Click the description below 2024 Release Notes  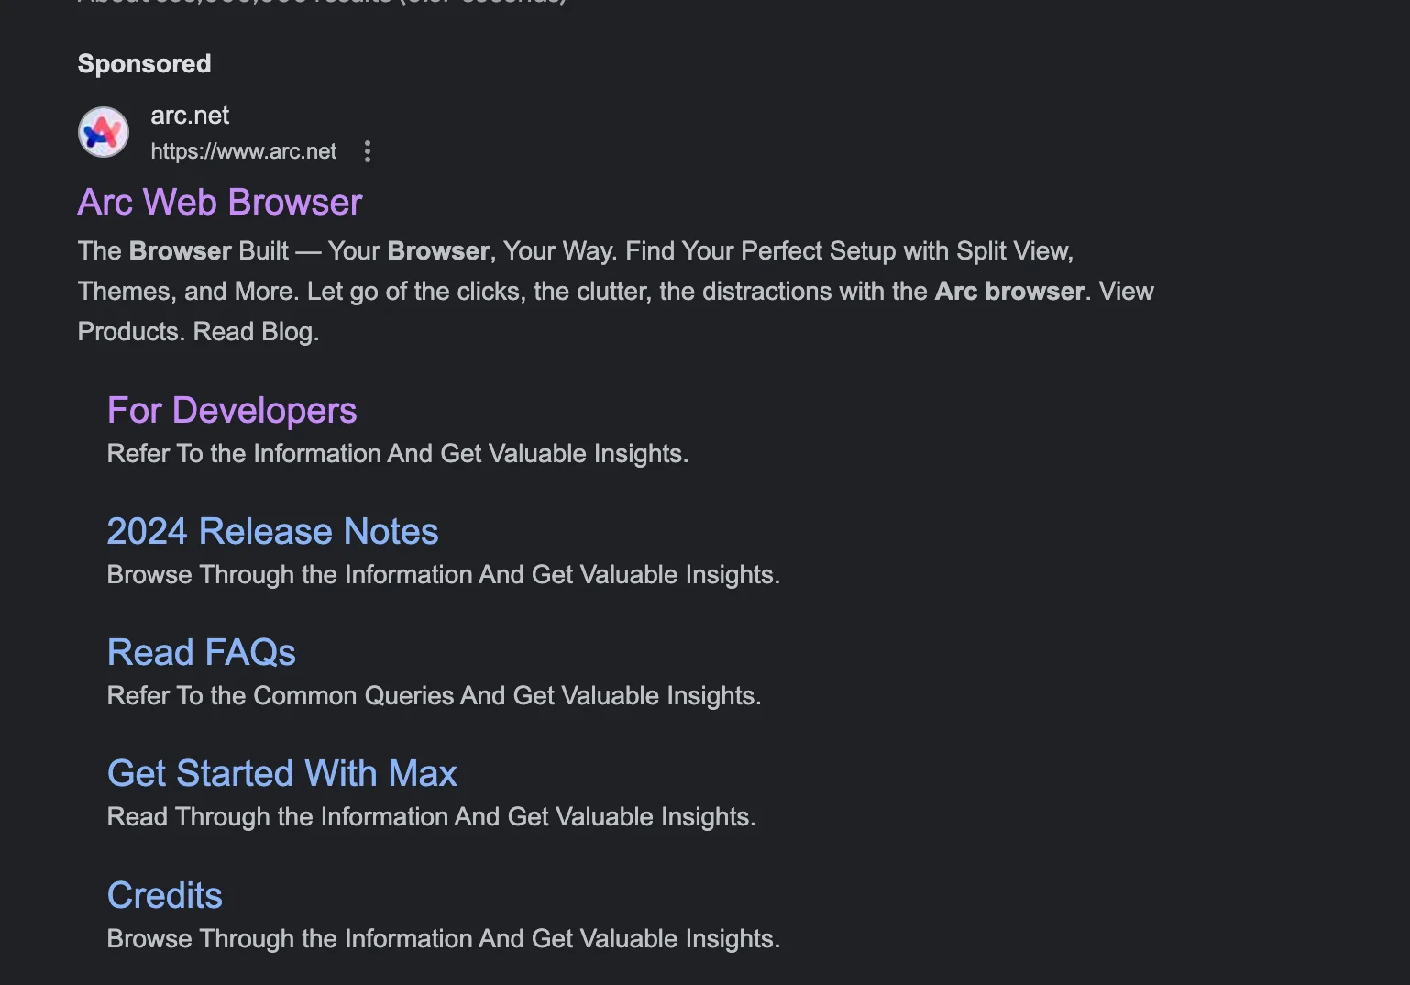tap(443, 575)
